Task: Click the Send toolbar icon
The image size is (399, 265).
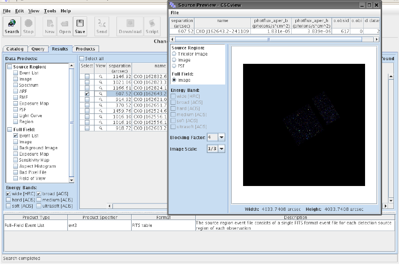Action: click(x=102, y=26)
